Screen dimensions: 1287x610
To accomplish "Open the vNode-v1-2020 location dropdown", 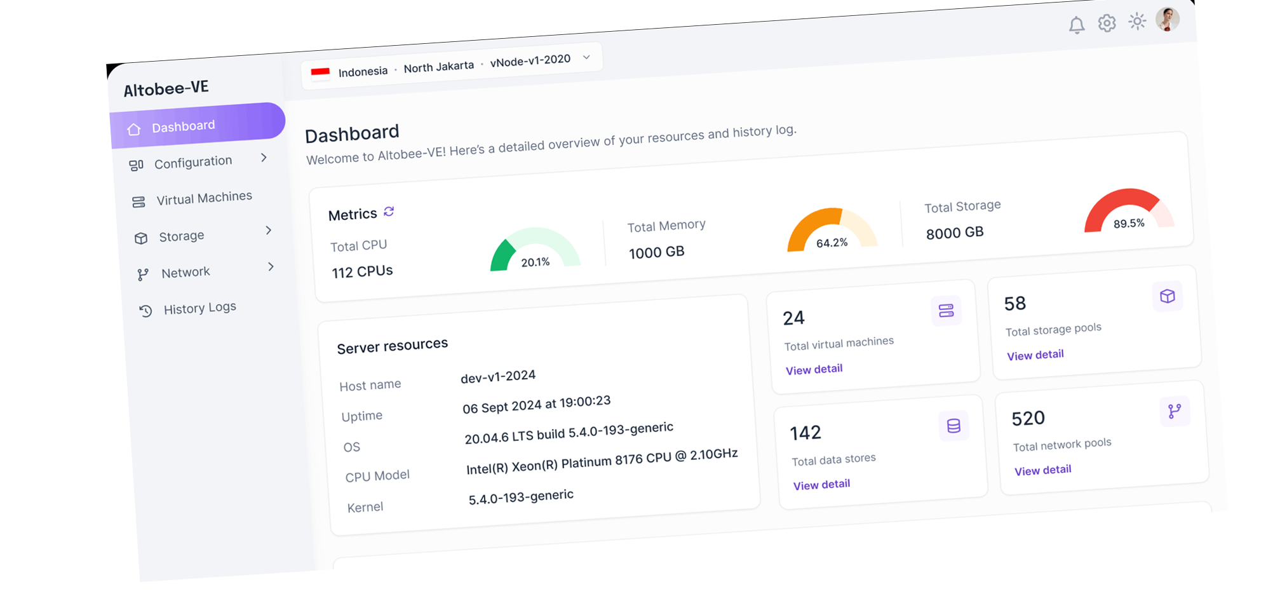I will point(451,66).
